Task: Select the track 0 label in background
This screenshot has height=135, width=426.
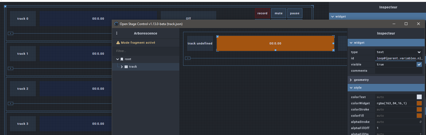Action: tap(23, 19)
